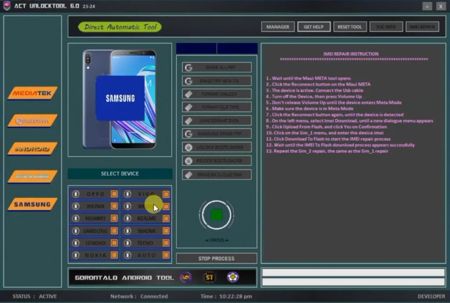Image resolution: width=450 pixels, height=303 pixels.
Task: Open the QUALCOMM tool section
Action: [x=32, y=121]
